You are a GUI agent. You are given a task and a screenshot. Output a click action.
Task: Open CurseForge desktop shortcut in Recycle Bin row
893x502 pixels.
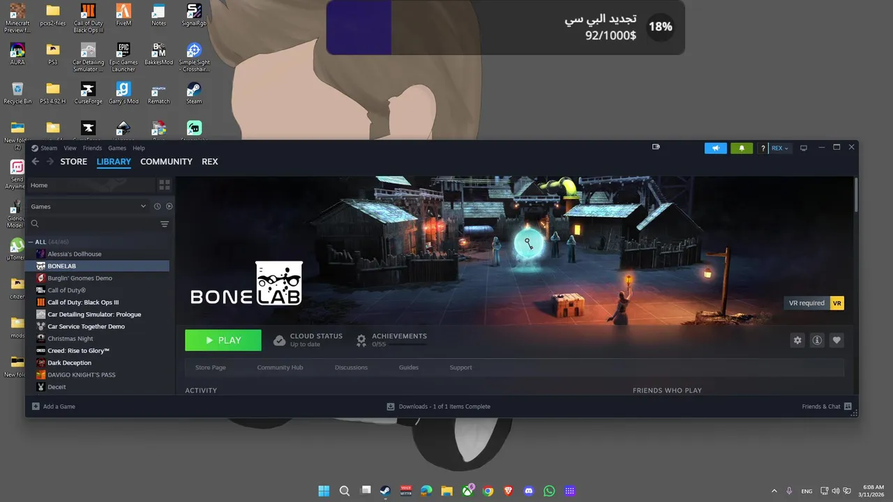[88, 93]
